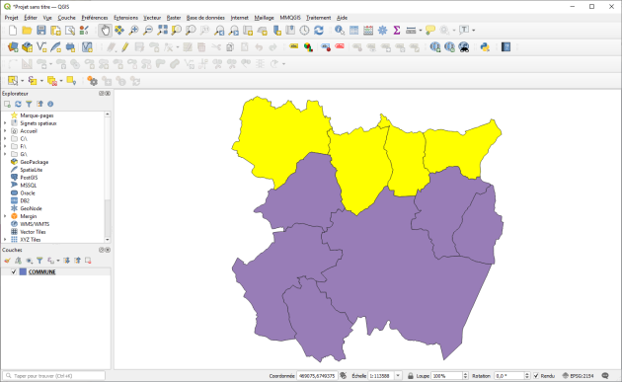Select the Pan Map hand tool
Image resolution: width=622 pixels, height=382 pixels.
click(105, 31)
